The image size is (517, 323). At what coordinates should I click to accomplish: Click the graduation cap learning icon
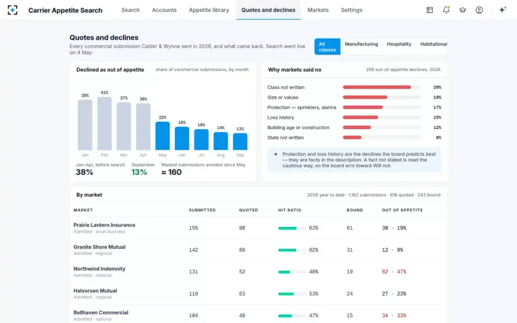pos(463,10)
